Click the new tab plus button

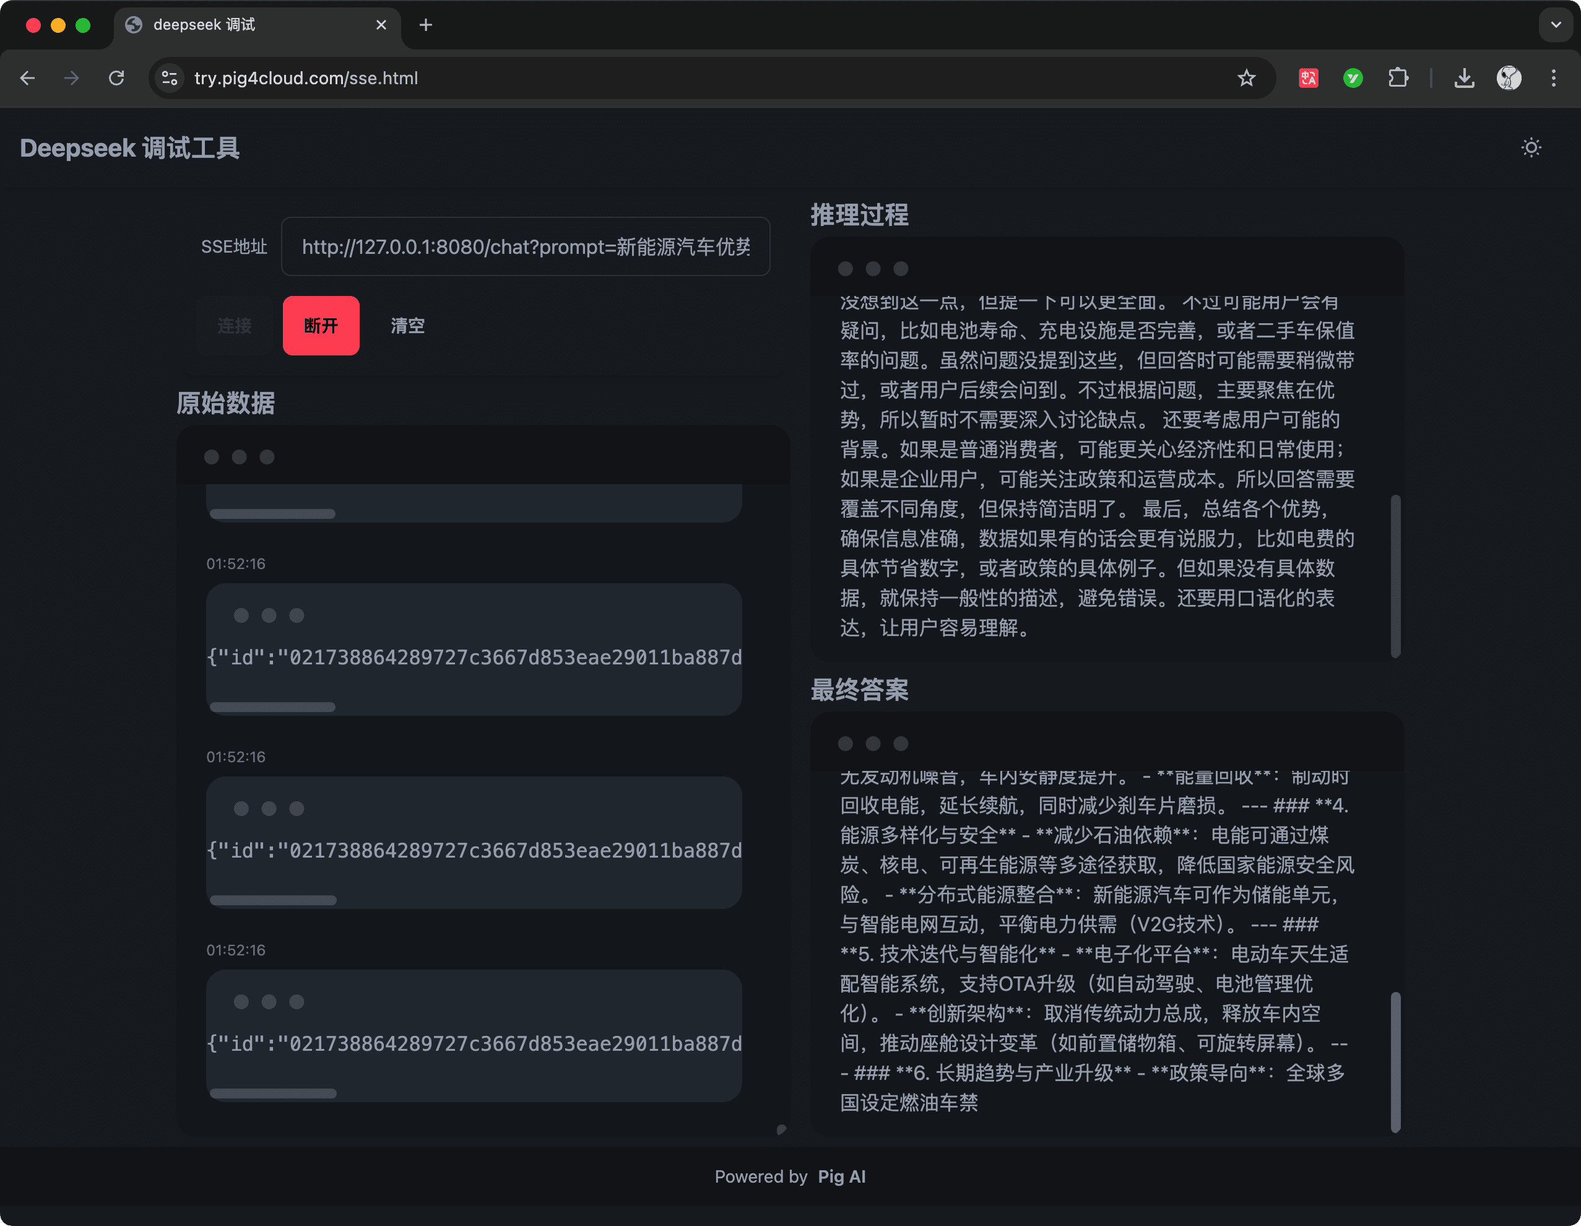pyautogui.click(x=426, y=25)
